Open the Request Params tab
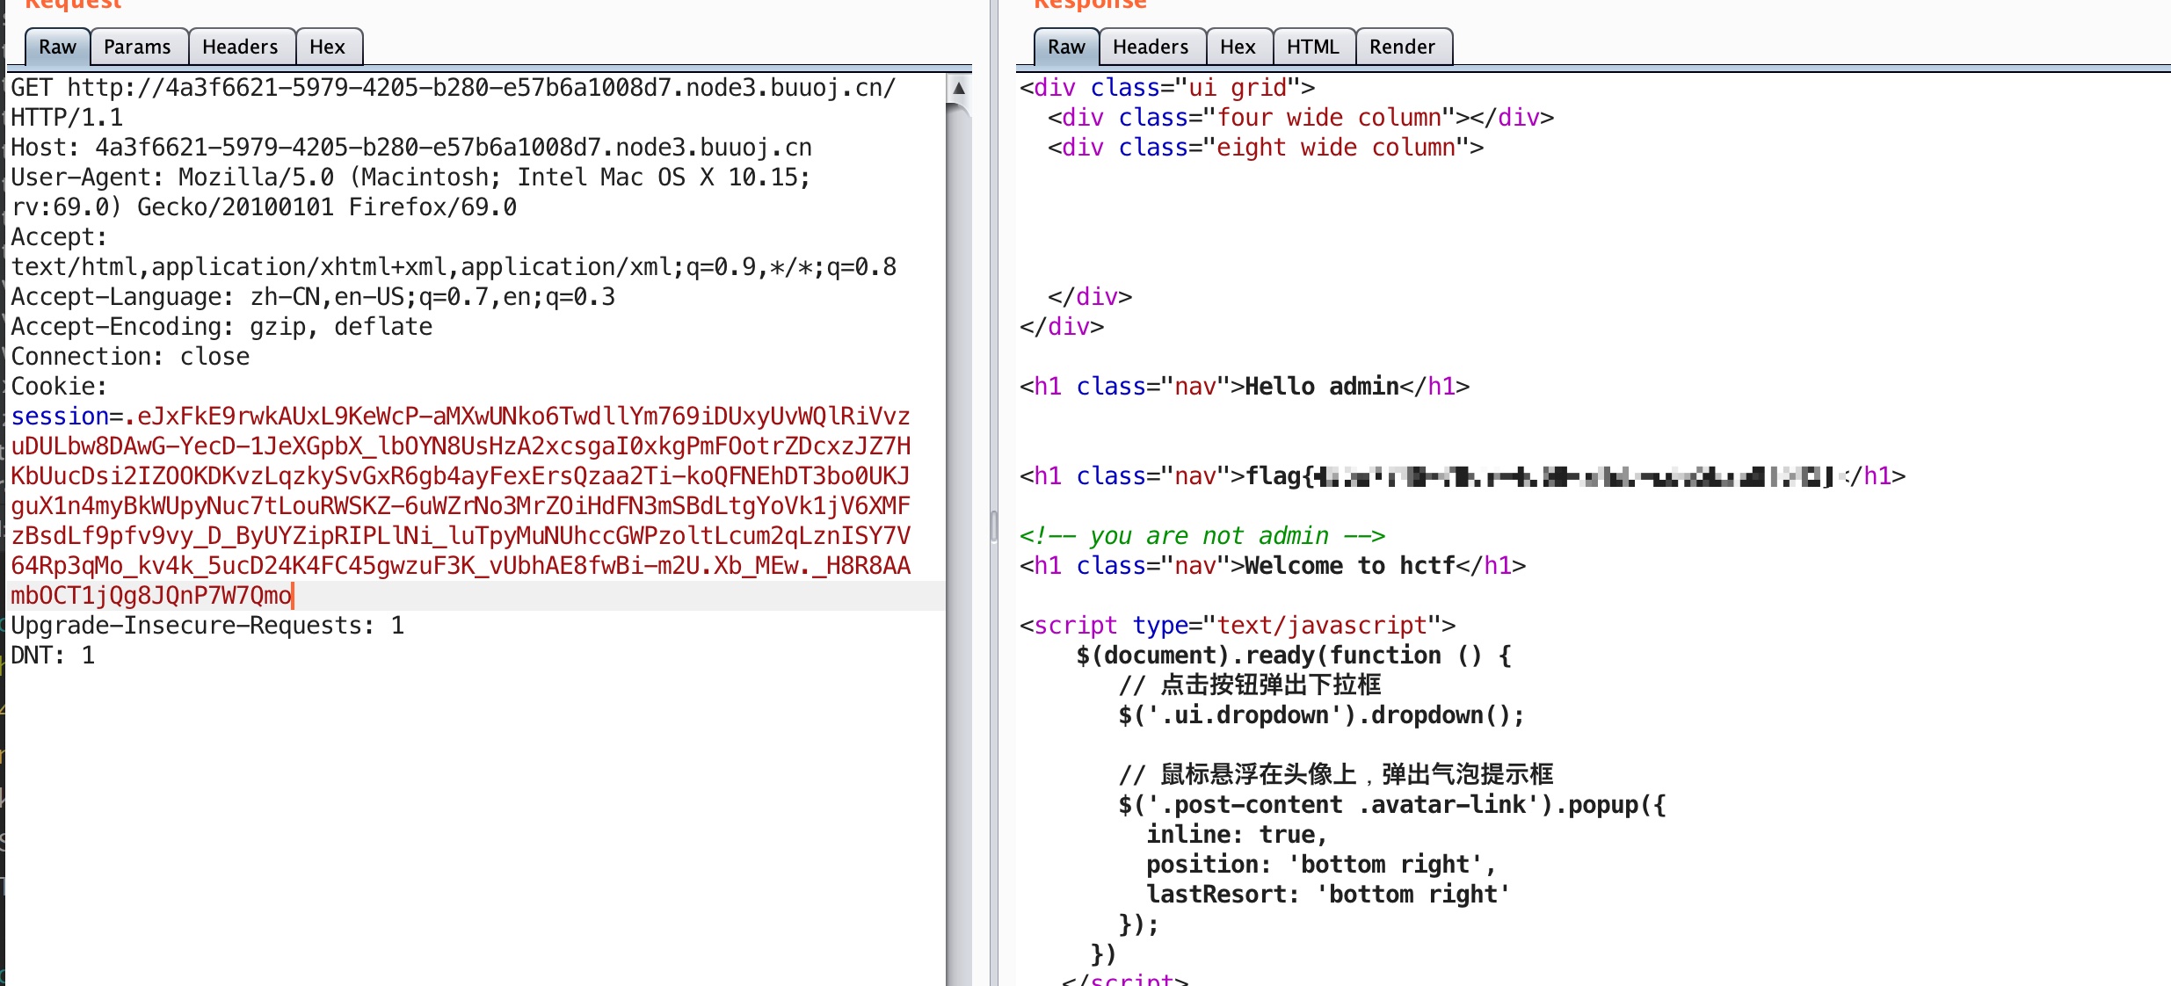This screenshot has width=2171, height=986. click(x=137, y=47)
